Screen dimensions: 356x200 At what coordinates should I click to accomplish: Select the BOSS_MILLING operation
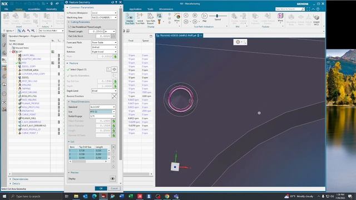tap(29, 96)
